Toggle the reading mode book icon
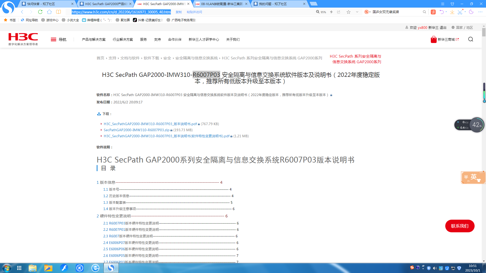The height and width of the screenshot is (273, 486). pos(58,12)
